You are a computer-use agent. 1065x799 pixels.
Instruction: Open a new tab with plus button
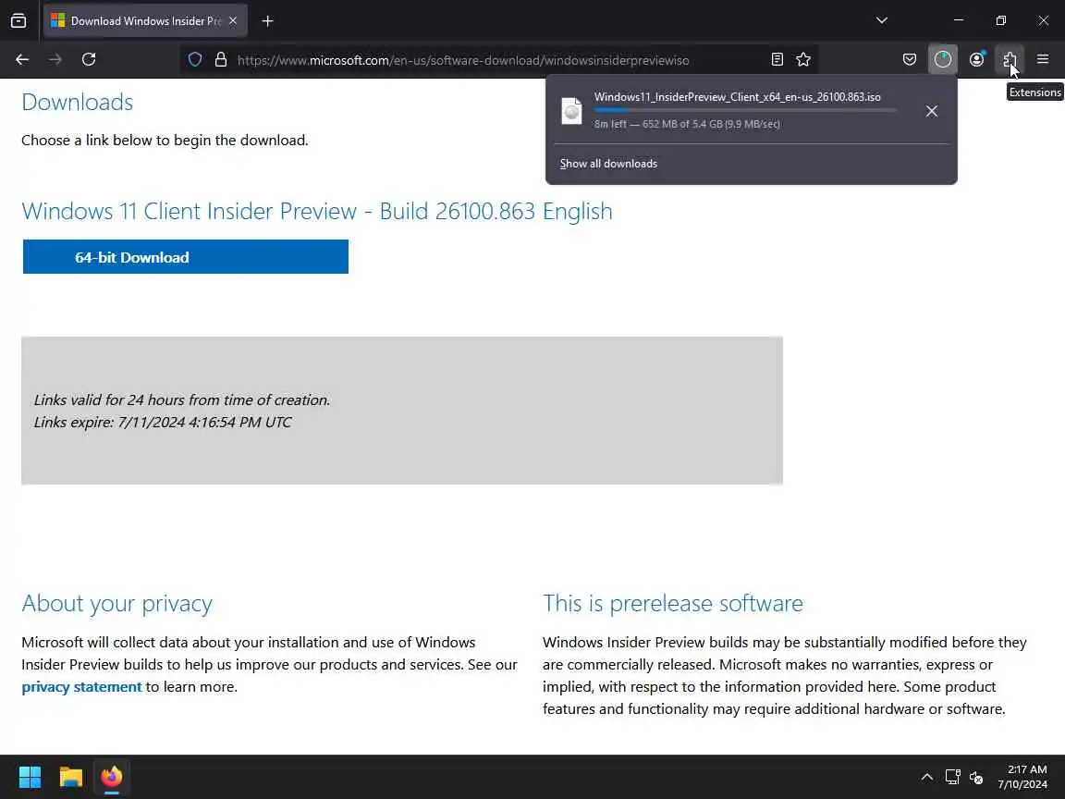[267, 21]
